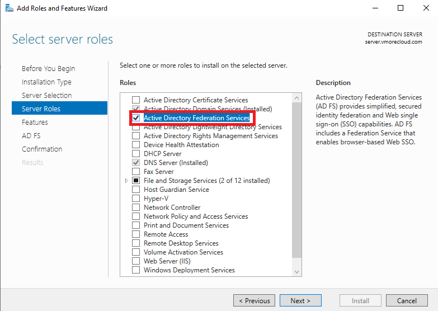Open the Installation Type step
Image resolution: width=438 pixels, height=311 pixels.
click(46, 82)
